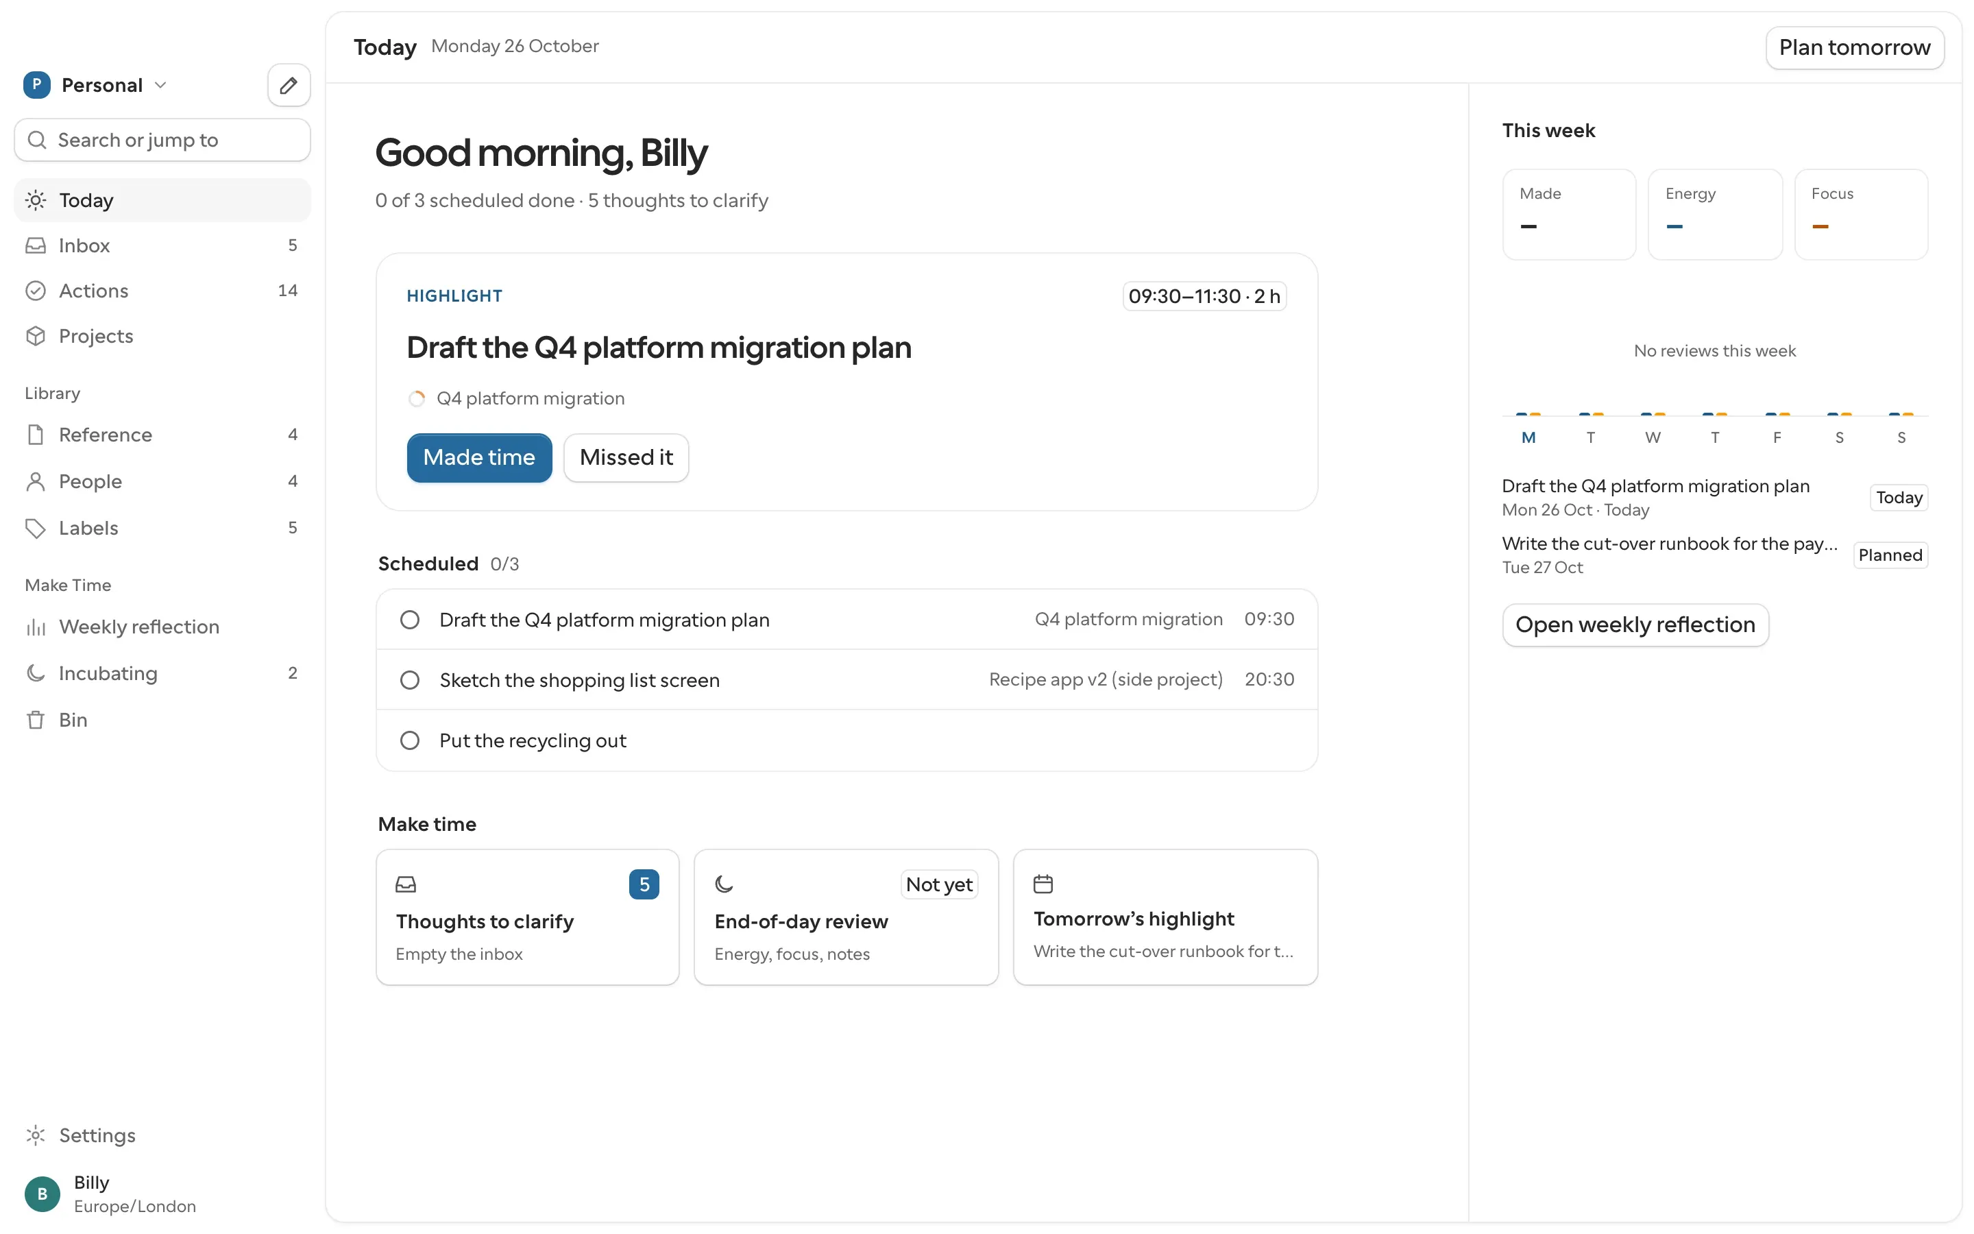The width and height of the screenshot is (1974, 1234).
Task: Click the Labels tag icon
Action: tap(36, 528)
